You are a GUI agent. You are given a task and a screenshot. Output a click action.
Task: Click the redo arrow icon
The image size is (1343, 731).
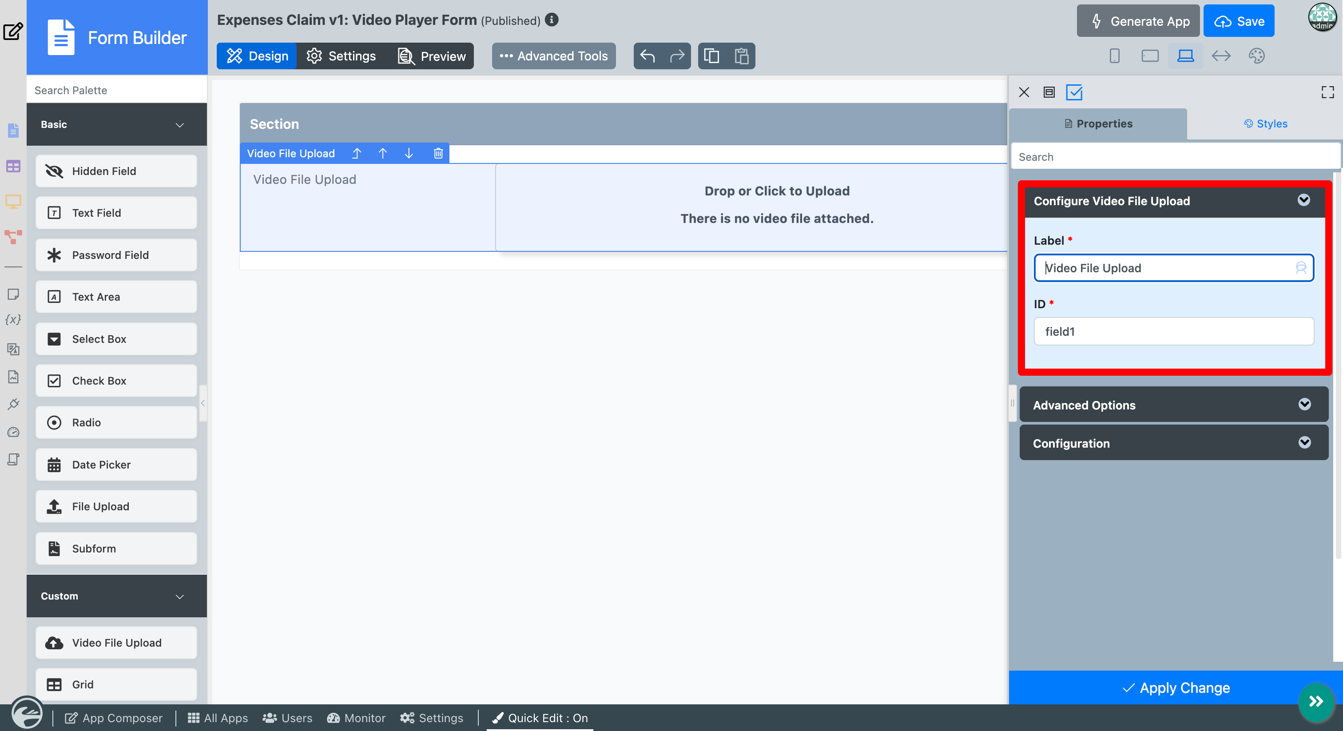[677, 56]
